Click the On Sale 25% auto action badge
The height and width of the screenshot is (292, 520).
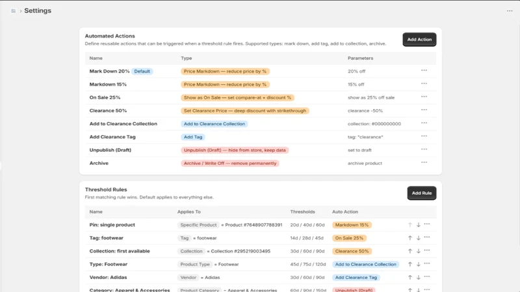[x=349, y=238]
